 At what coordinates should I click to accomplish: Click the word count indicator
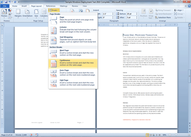click(x=21, y=135)
